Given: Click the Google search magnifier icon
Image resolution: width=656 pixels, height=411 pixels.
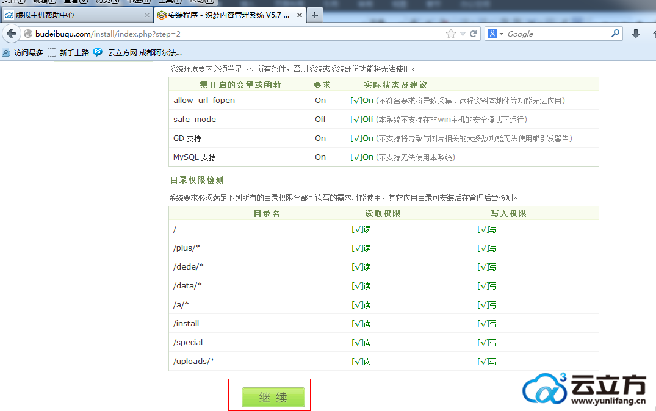Looking at the screenshot, I should tap(615, 34).
